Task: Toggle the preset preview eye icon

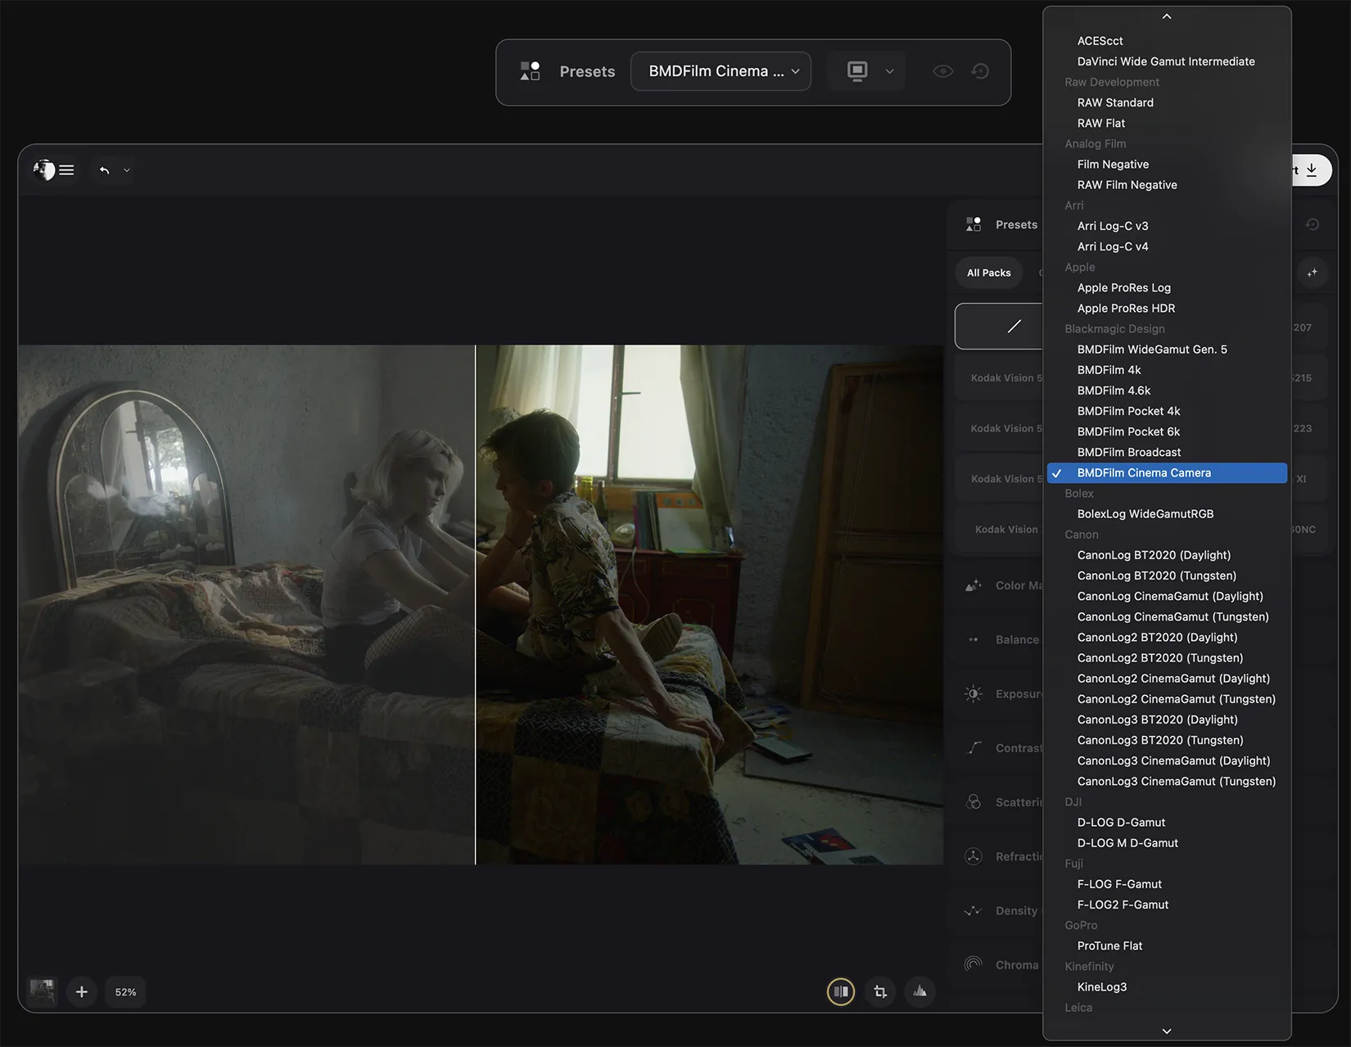Action: pyautogui.click(x=943, y=71)
